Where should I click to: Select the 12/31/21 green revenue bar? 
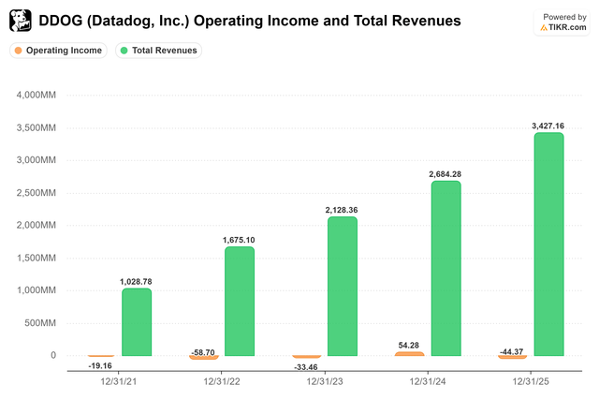click(x=137, y=322)
